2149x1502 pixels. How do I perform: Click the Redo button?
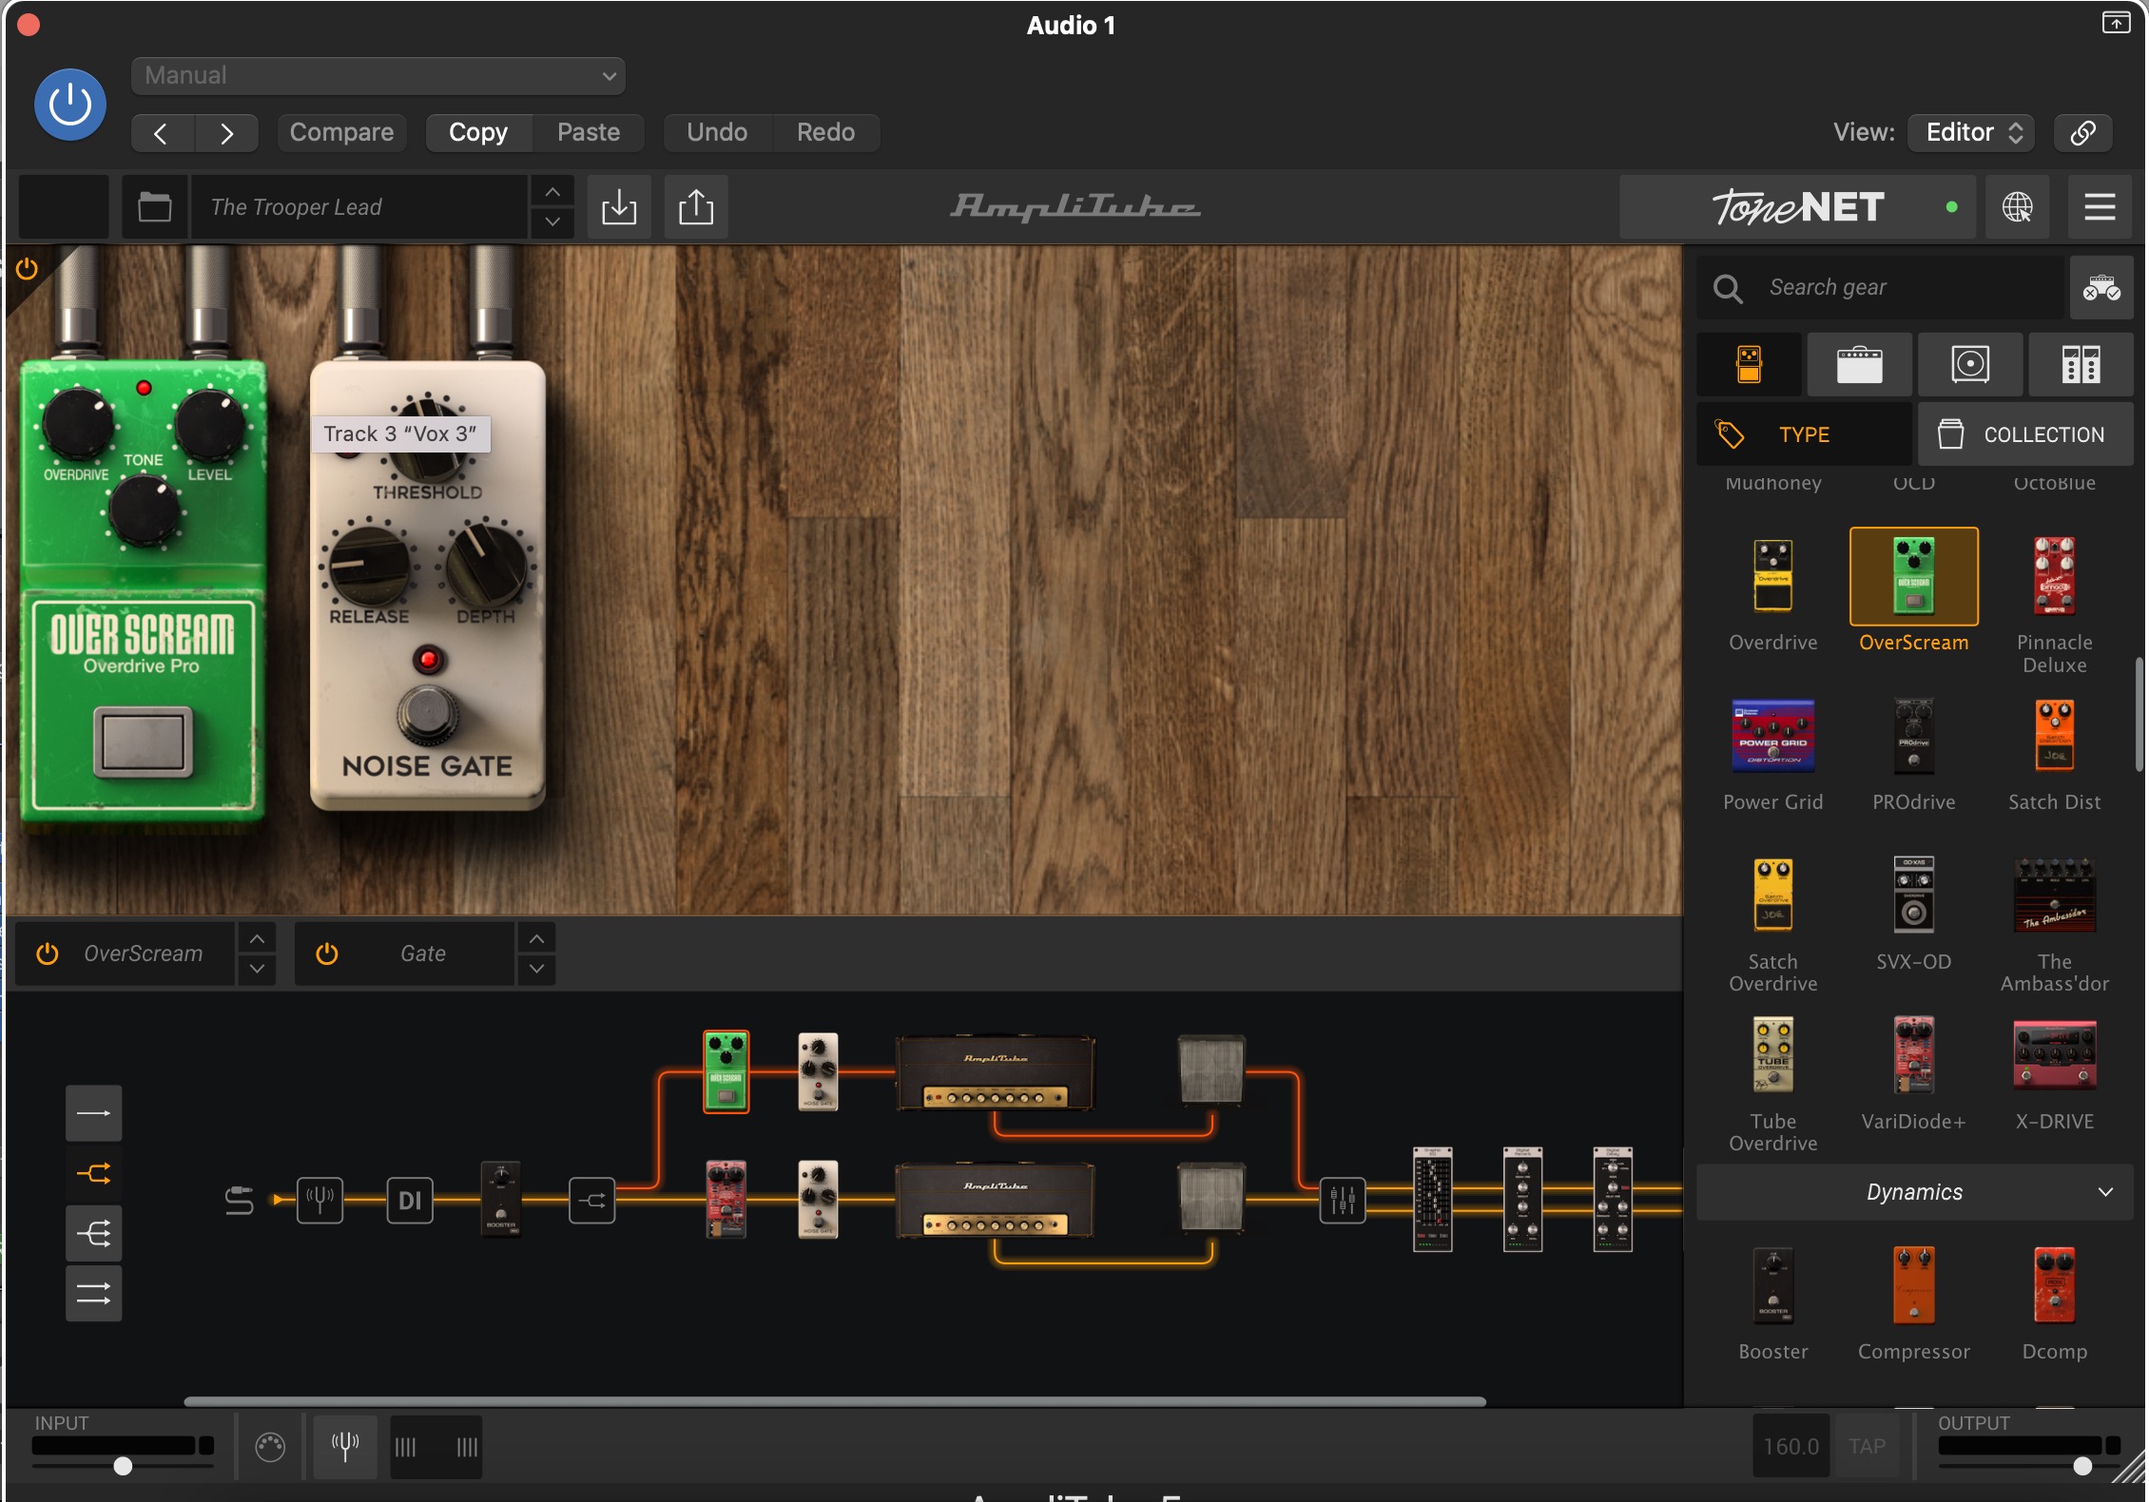coord(825,132)
